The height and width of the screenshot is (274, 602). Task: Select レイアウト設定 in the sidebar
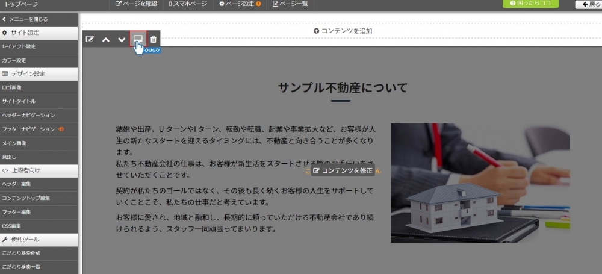(x=19, y=46)
